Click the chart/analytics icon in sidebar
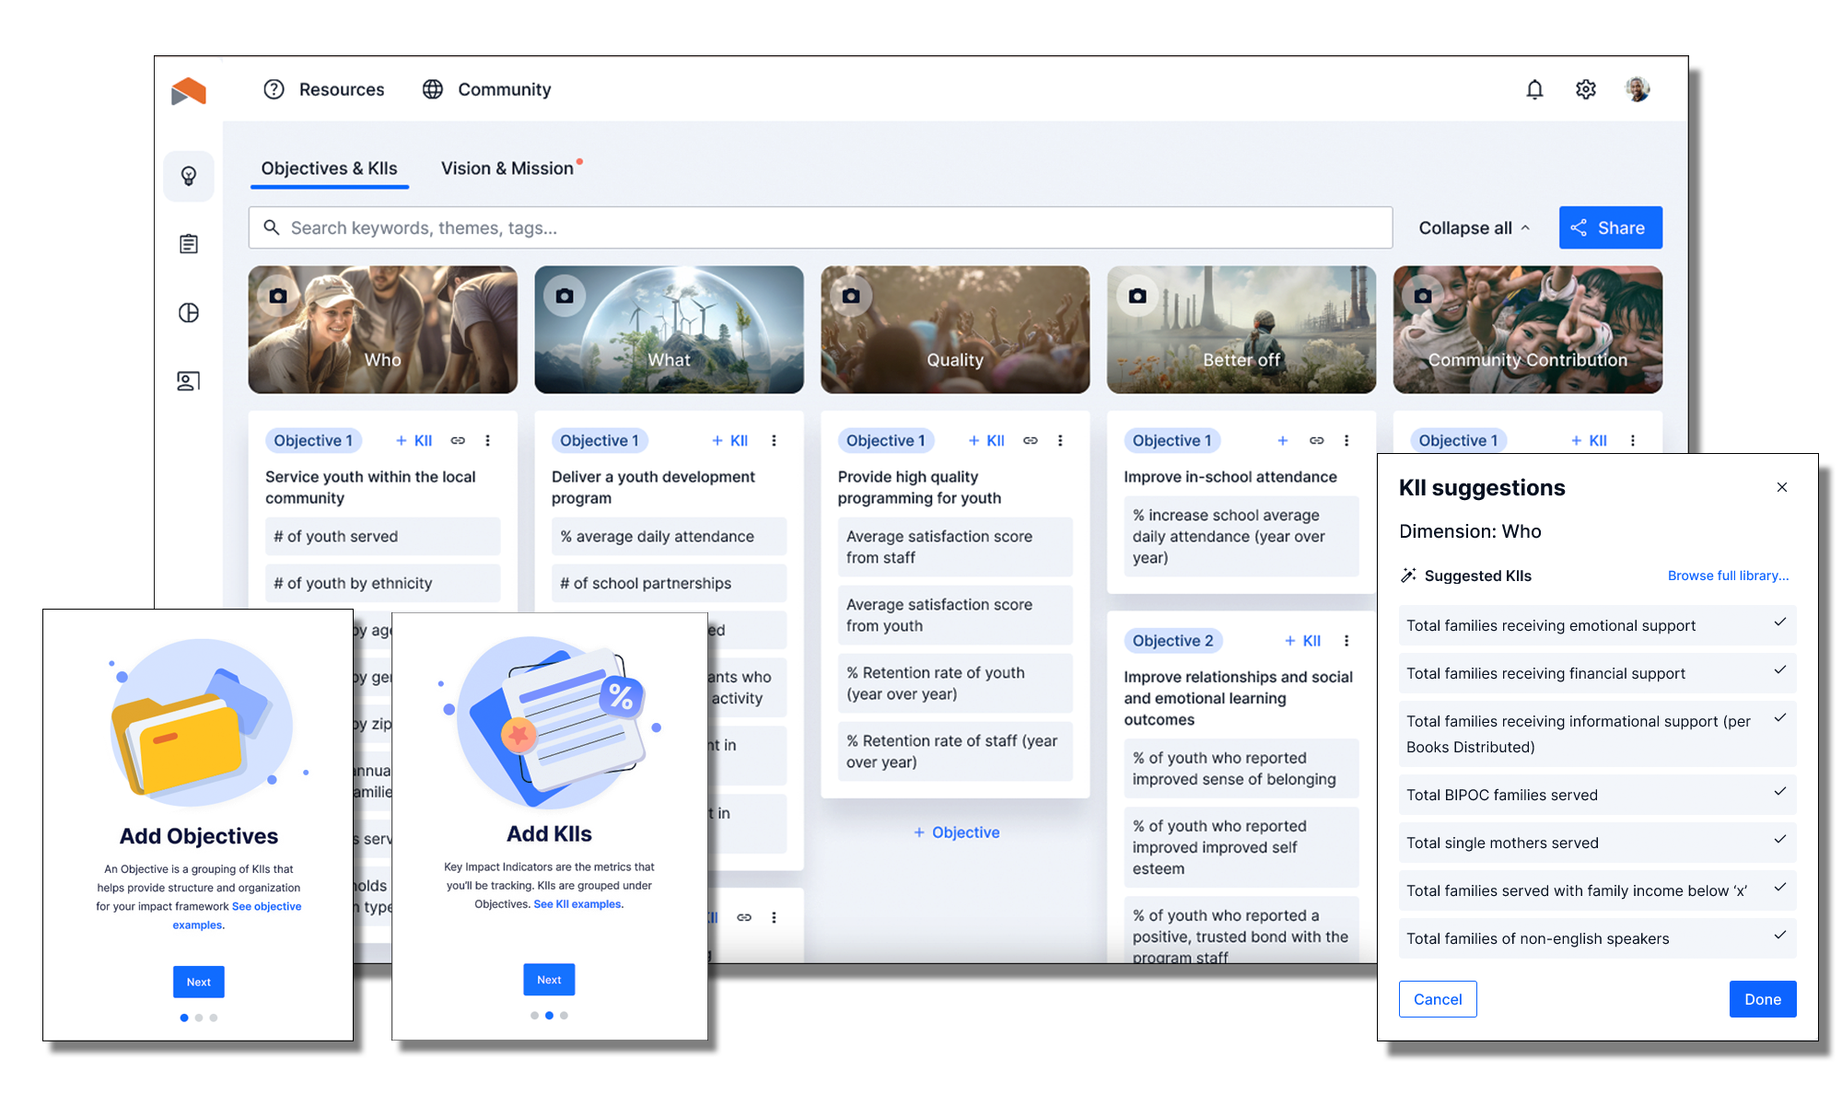This screenshot has width=1842, height=1105. 188,312
